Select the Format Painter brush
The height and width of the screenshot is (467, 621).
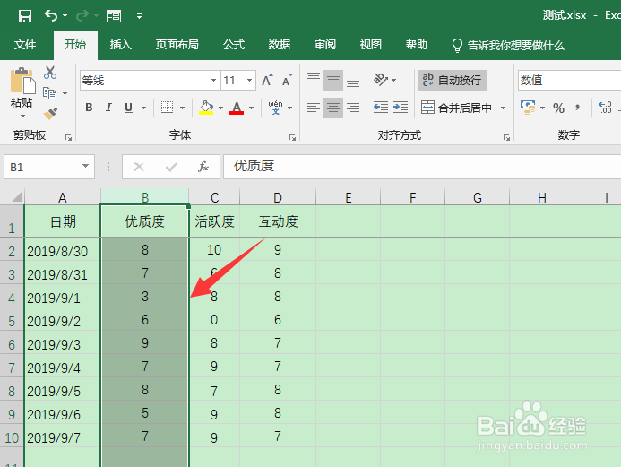[50, 114]
